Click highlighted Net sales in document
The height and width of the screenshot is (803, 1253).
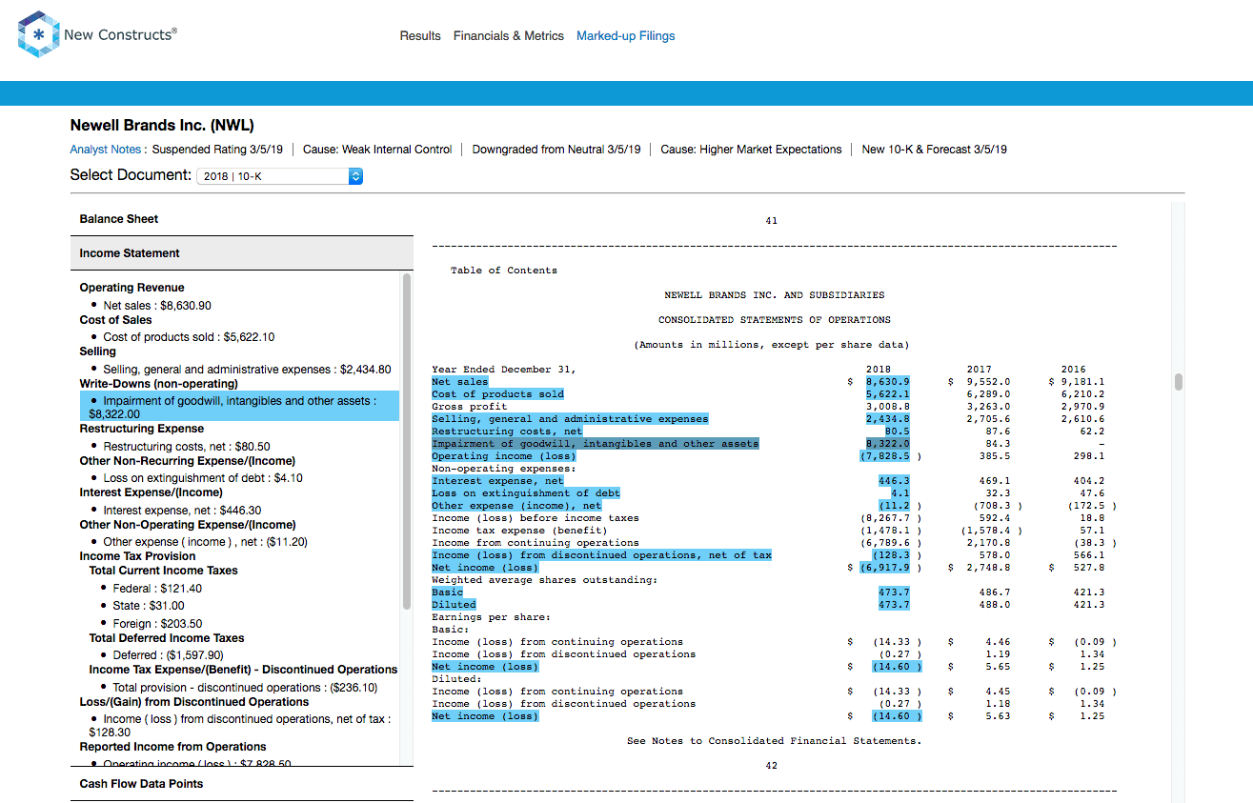coord(459,382)
